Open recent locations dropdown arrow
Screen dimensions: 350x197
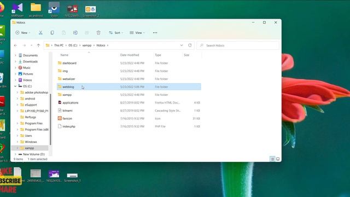32,45
